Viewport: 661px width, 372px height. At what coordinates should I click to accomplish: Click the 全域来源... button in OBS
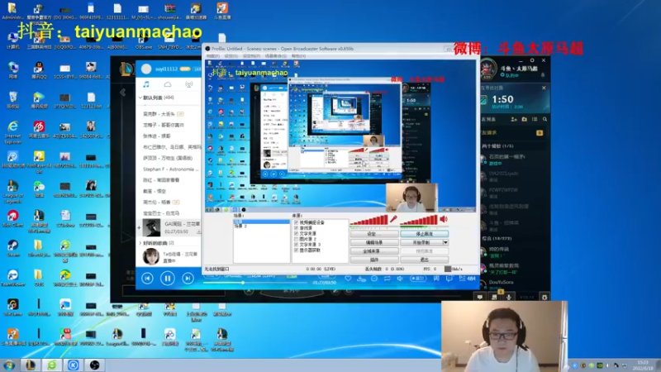click(374, 251)
